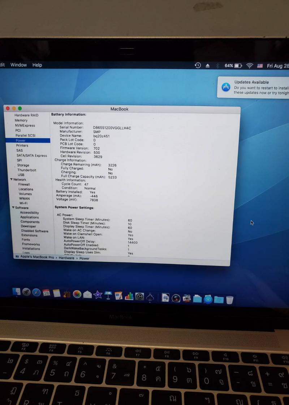Select Installations under Software

(x=31, y=248)
